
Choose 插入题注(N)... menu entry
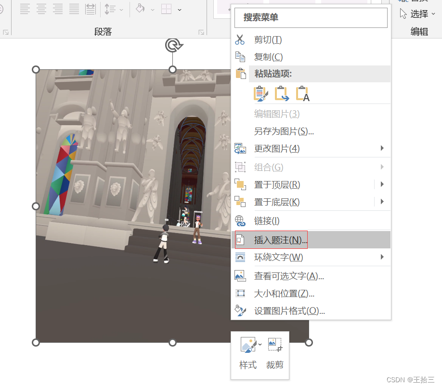(x=311, y=240)
